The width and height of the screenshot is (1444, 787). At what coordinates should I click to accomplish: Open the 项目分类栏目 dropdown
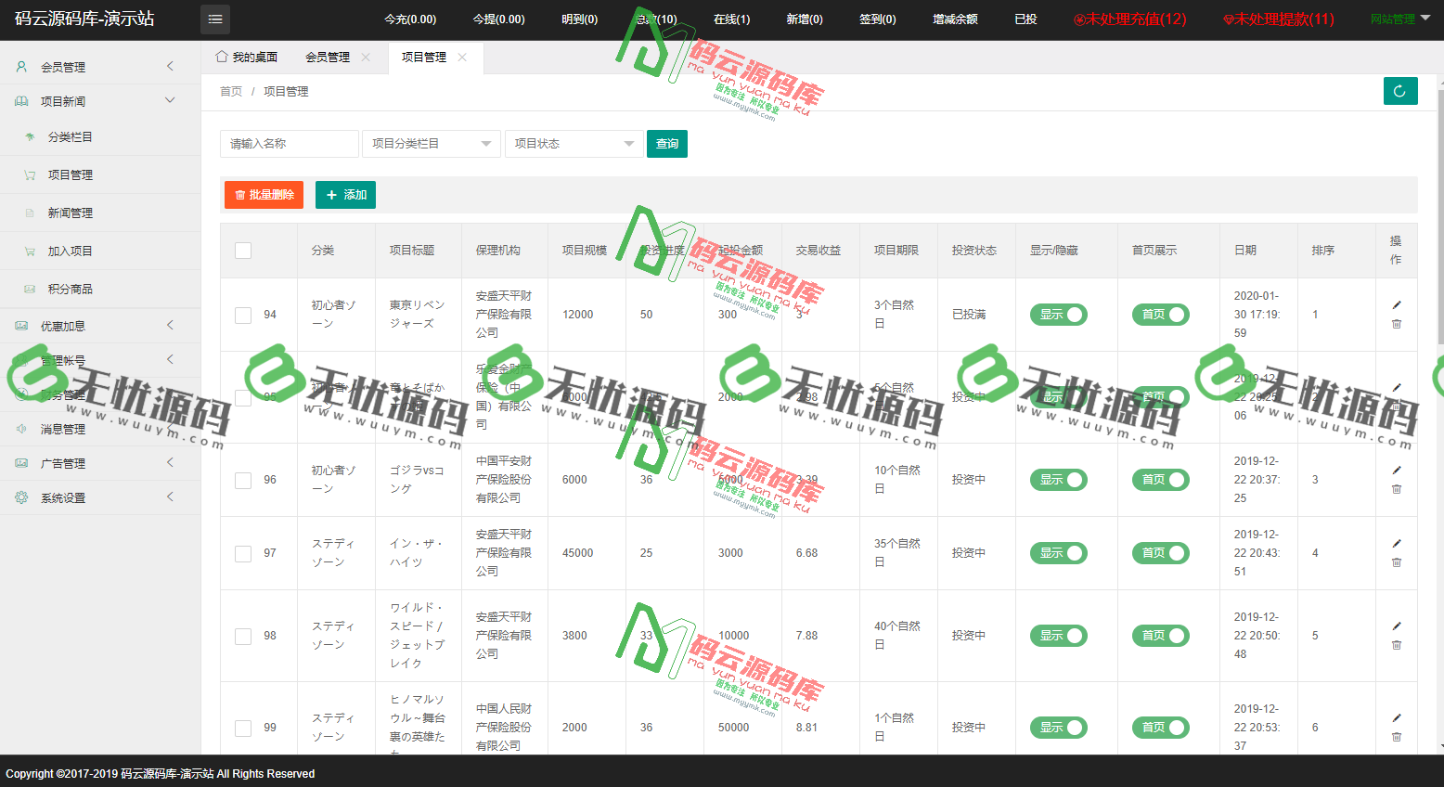(x=431, y=144)
